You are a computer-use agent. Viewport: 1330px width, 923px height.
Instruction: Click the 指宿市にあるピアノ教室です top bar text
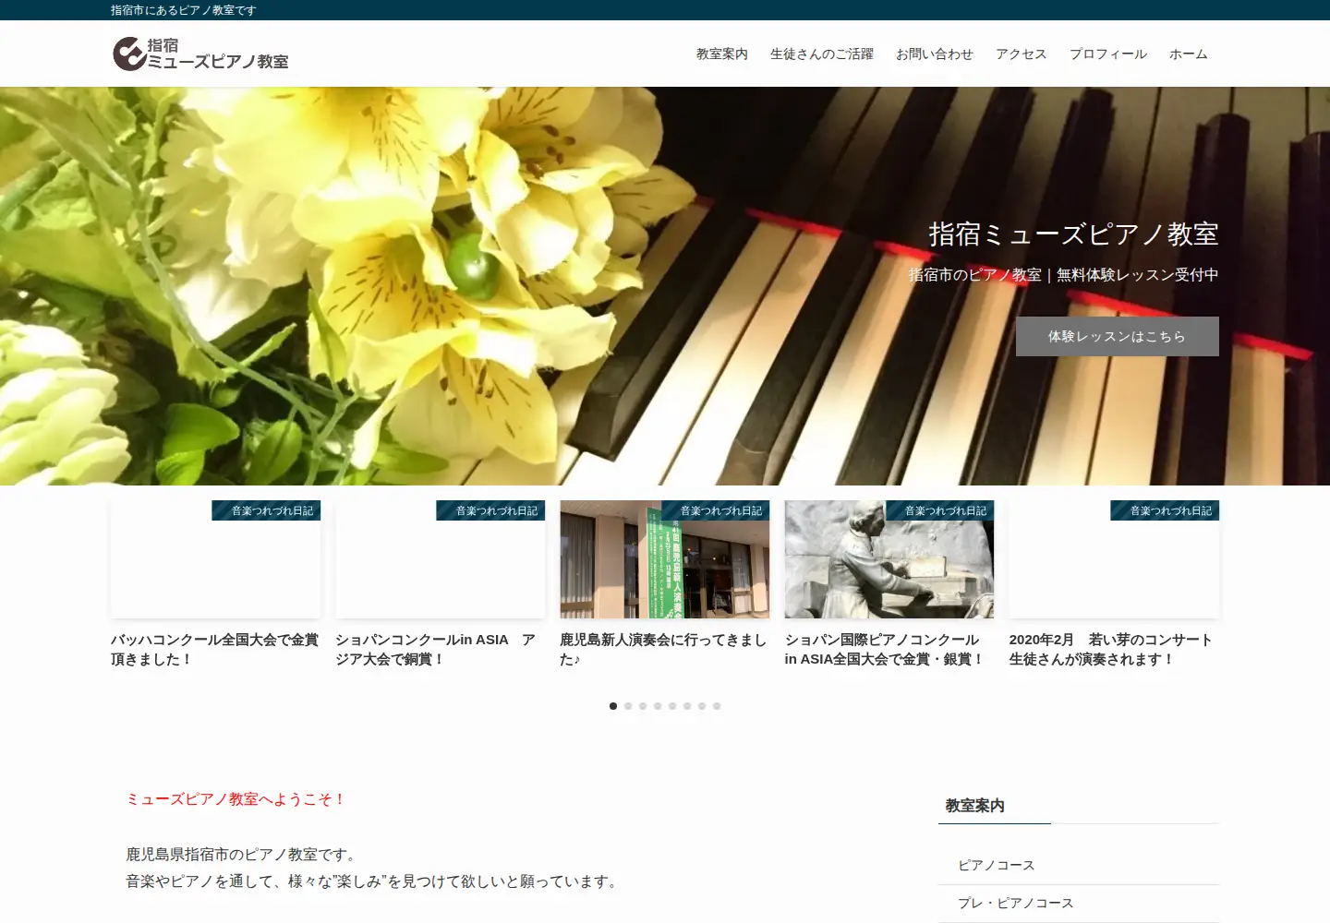click(184, 10)
